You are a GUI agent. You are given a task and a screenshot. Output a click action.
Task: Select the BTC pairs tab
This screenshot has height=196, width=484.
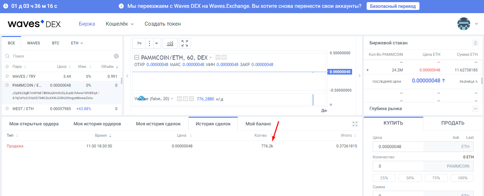pos(56,43)
